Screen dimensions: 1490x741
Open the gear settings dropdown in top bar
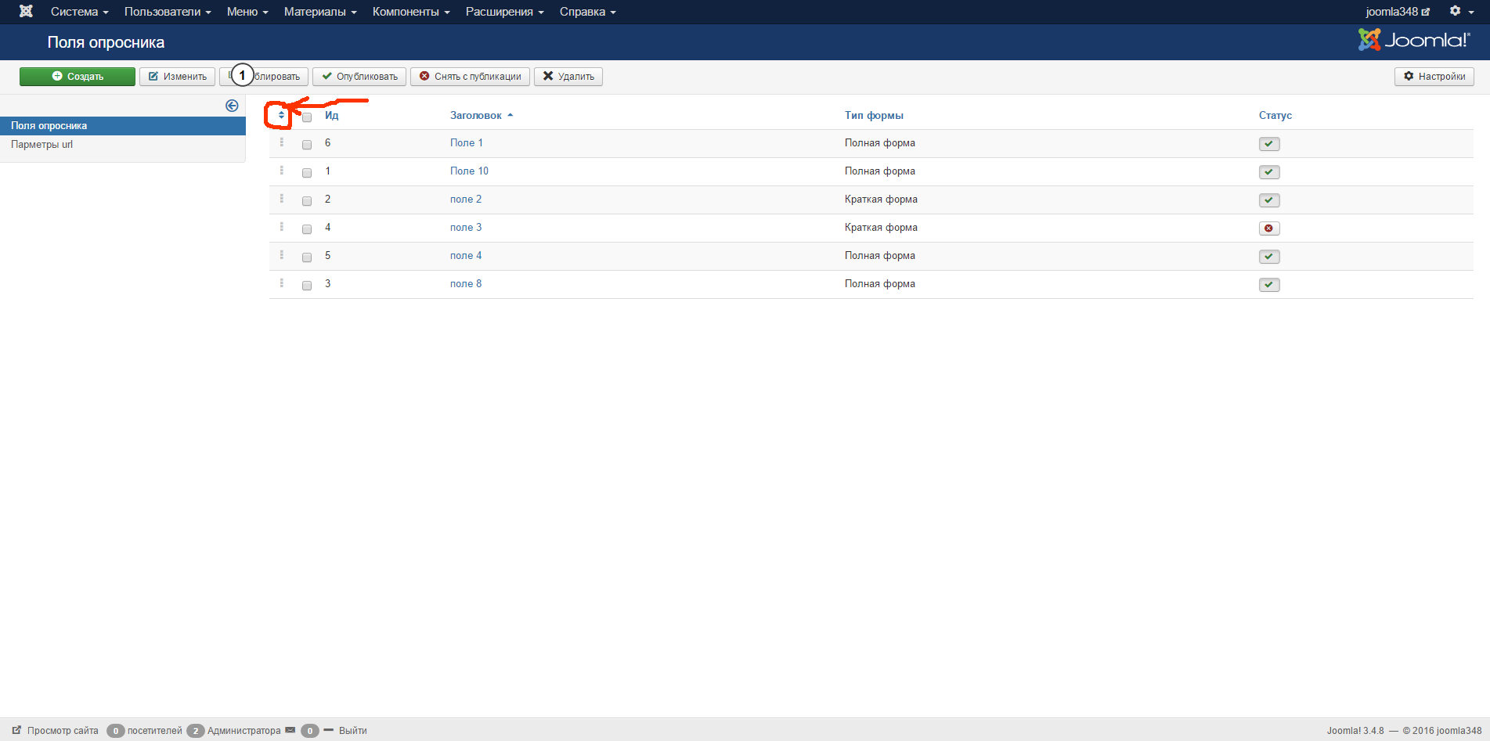click(x=1460, y=12)
